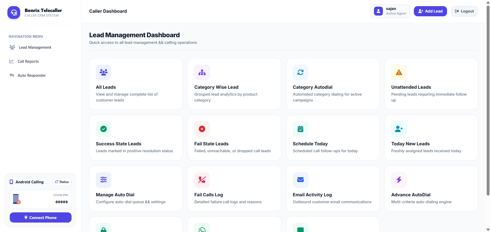Open the Category Autodial card title
Viewport: 490px width, 232px height.
click(x=313, y=87)
